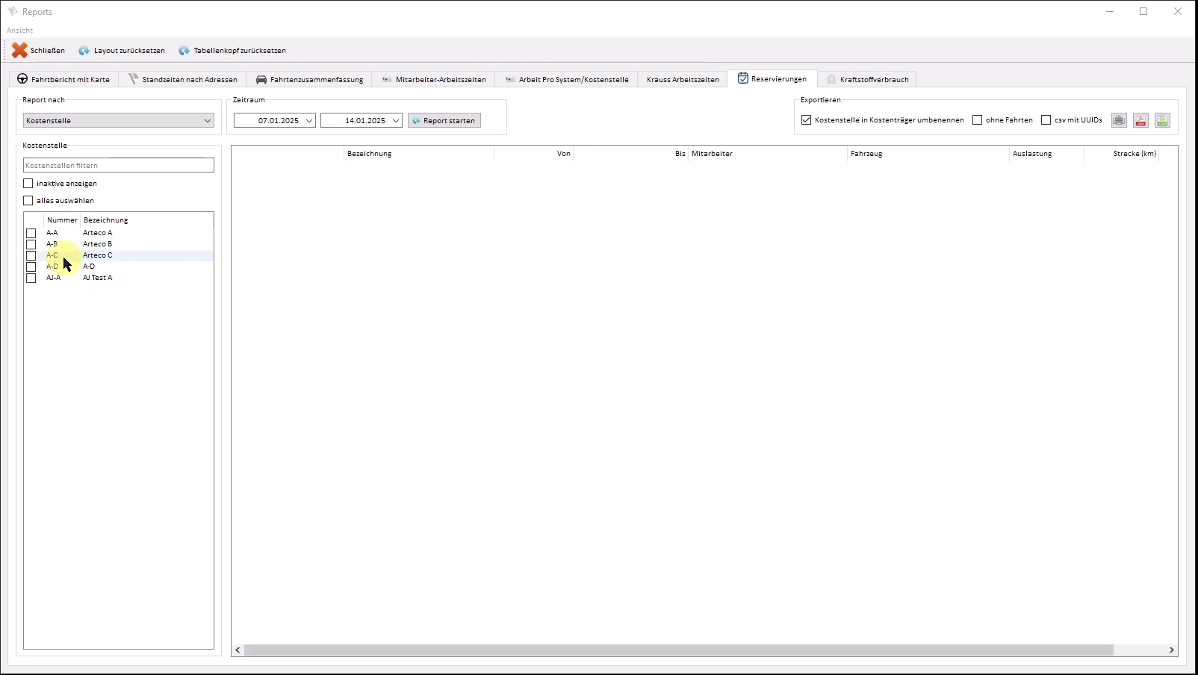Open the Ansicht menu
The image size is (1198, 675).
[19, 31]
